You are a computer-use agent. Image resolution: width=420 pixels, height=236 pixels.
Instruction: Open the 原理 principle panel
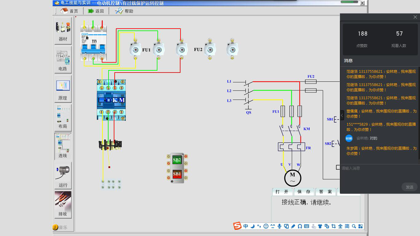point(63,89)
